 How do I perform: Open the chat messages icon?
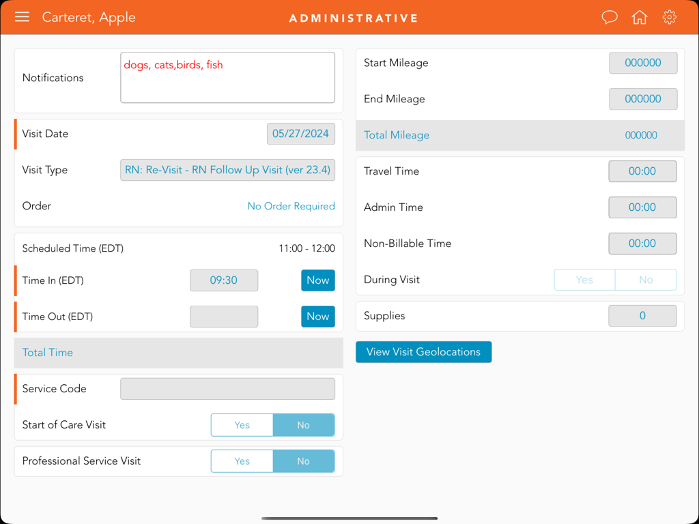609,17
